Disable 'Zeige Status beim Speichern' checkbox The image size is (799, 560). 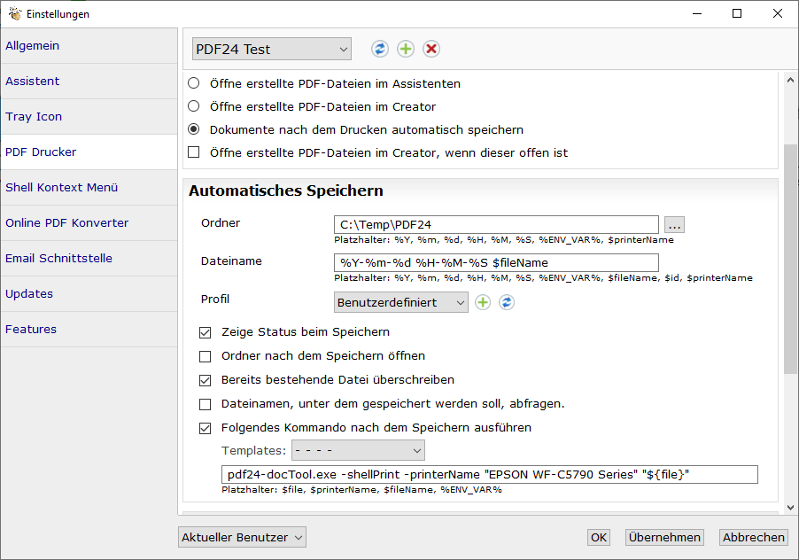(x=206, y=333)
